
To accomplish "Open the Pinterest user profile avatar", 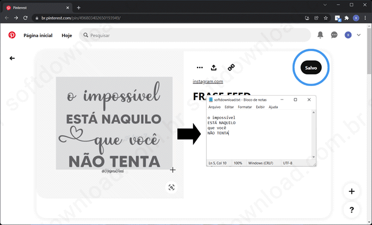I will [x=348, y=35].
